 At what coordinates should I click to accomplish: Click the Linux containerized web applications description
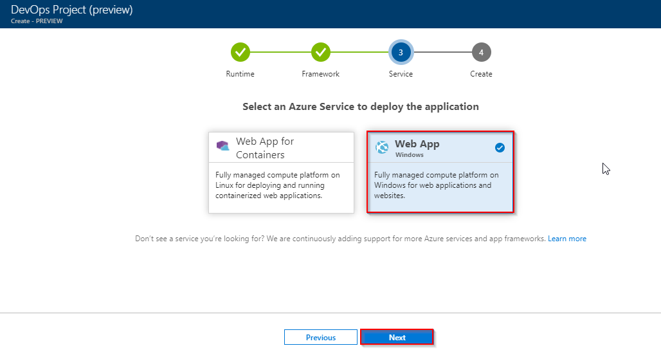click(x=278, y=185)
